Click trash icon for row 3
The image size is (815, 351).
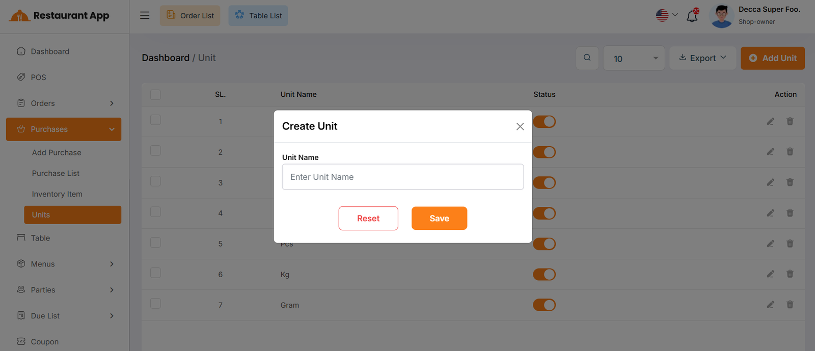pos(790,182)
